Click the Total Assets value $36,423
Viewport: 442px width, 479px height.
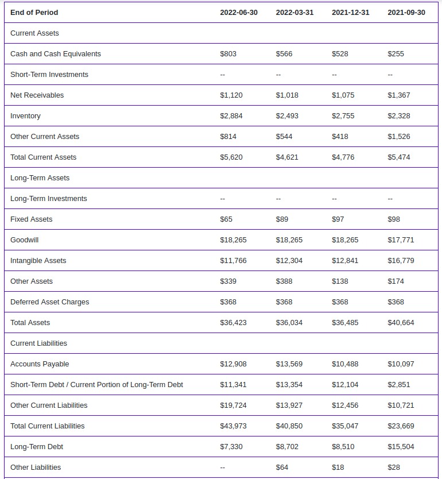pyautogui.click(x=233, y=323)
